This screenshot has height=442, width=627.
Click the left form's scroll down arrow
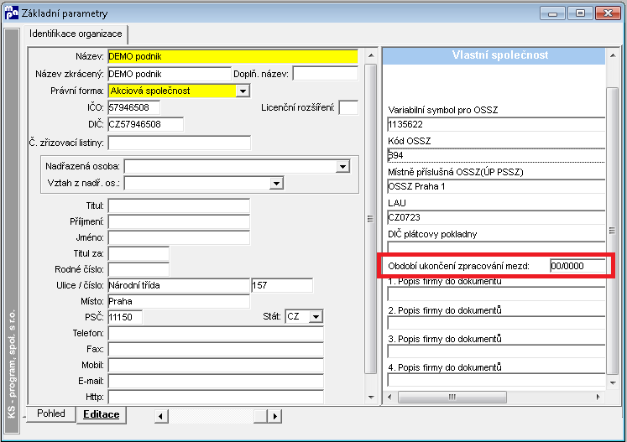click(x=371, y=398)
